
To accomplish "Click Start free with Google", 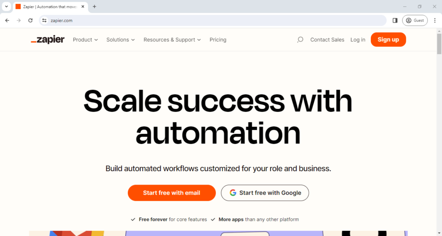I will pos(265,193).
